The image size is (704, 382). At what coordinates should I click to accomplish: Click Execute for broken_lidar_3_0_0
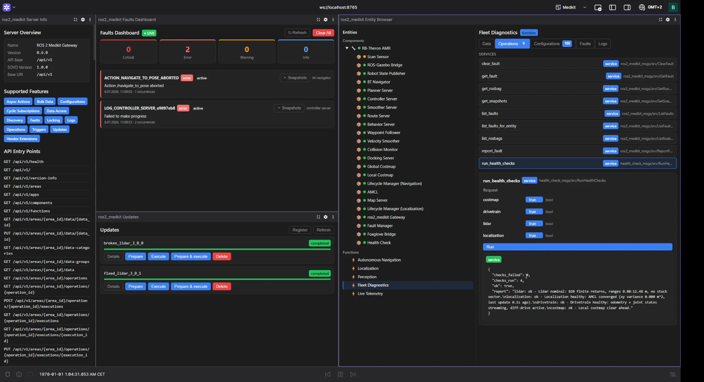pos(158,256)
